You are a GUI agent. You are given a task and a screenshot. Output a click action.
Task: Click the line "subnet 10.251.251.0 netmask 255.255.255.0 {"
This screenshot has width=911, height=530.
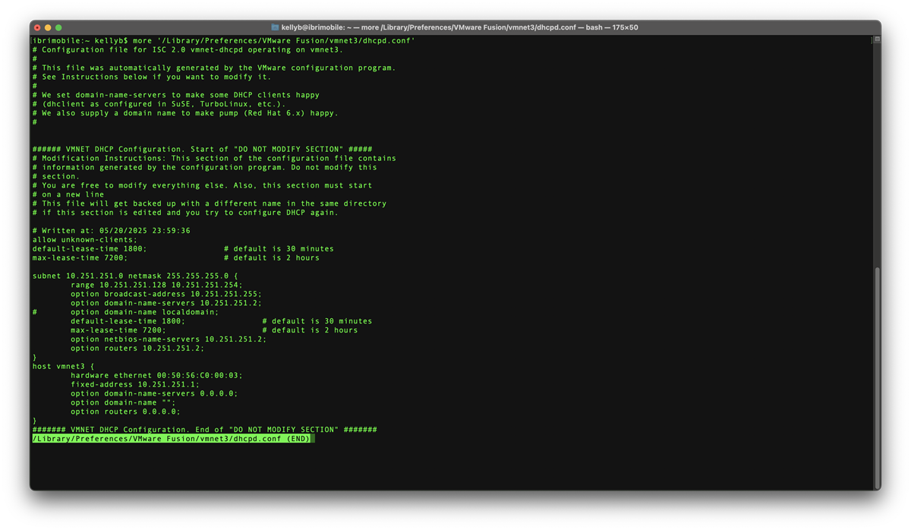click(135, 276)
